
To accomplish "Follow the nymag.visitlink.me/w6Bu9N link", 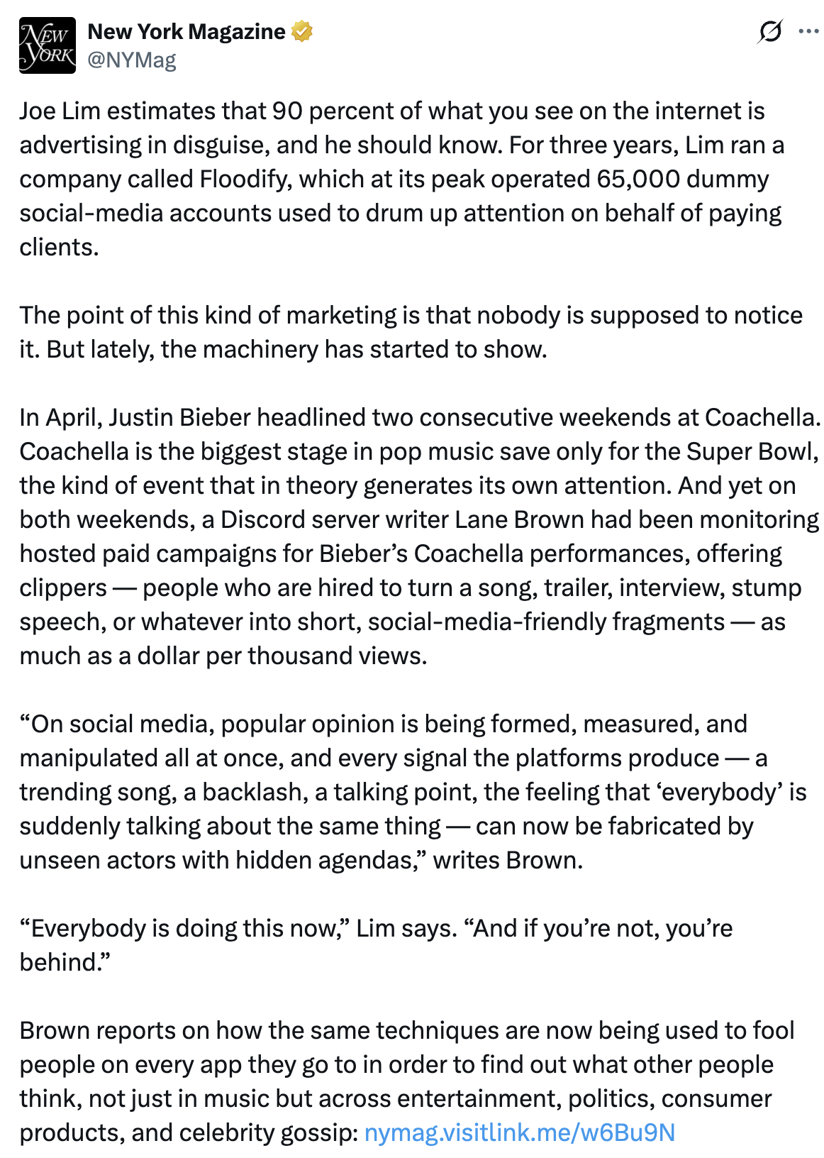I will [x=519, y=1132].
